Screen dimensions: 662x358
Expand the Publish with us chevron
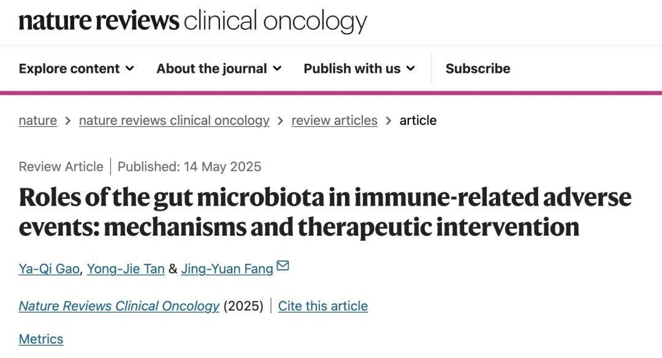[411, 69]
